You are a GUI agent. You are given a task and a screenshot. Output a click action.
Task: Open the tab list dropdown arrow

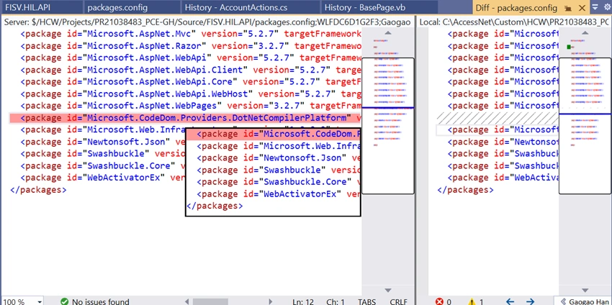coord(595,6)
